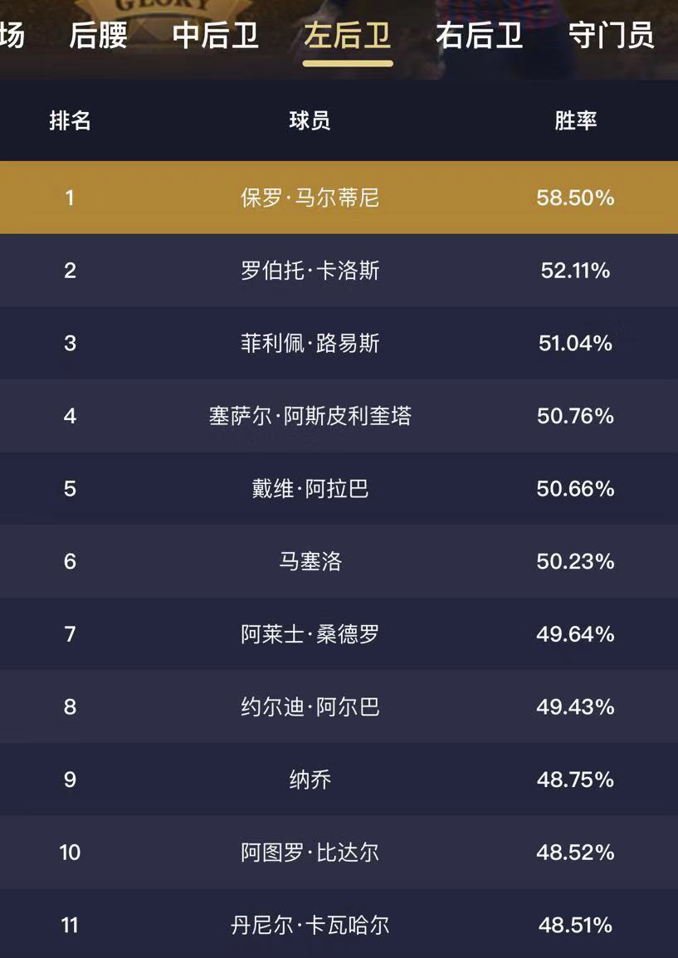
Task: Open player 丹尼尔·卡瓦哈尔
Action: [310, 925]
